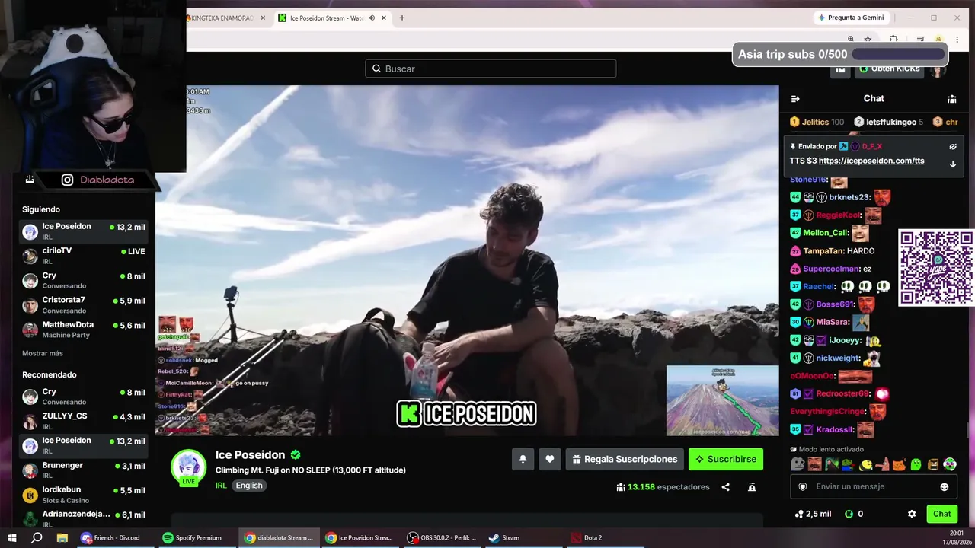Click the KICKs balance showing 0

pos(854,514)
